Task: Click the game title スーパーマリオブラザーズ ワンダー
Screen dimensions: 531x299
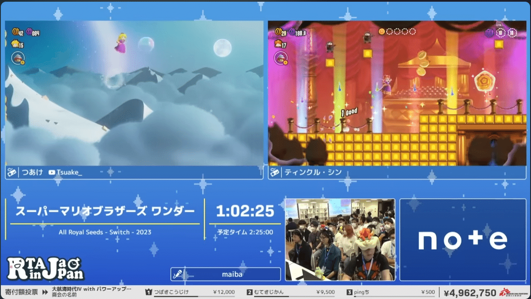Action: coord(105,211)
